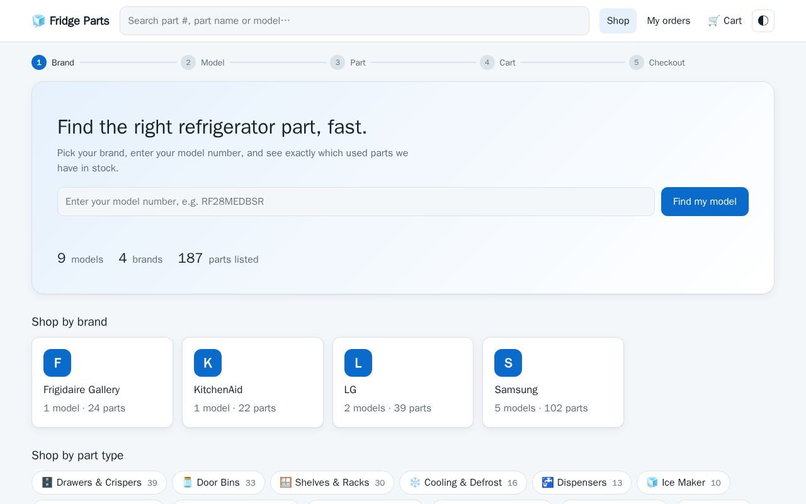Filter by Ice Maker part type

pos(683,483)
